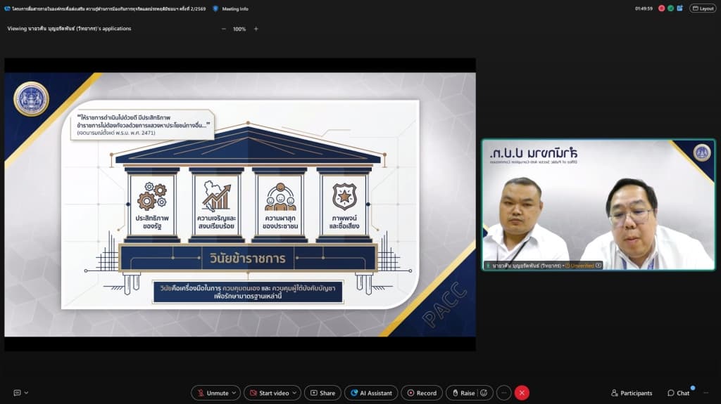Open the AI Assistant
721x404 pixels.
[x=371, y=393]
